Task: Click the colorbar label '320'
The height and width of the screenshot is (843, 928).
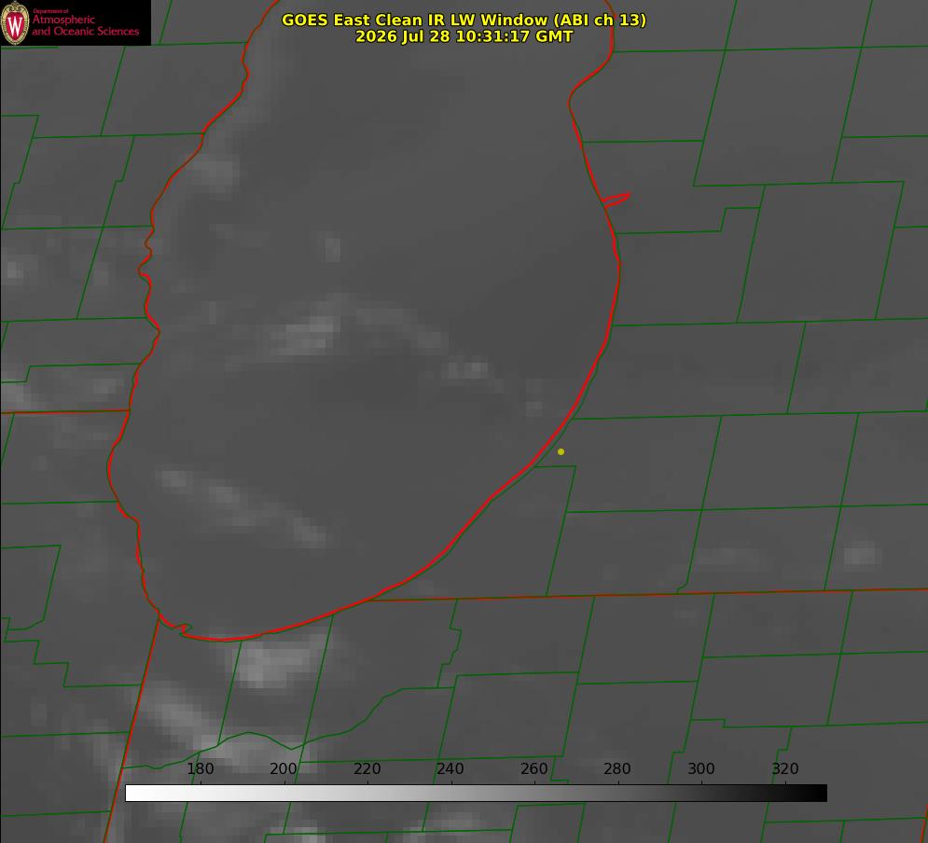Action: click(785, 768)
